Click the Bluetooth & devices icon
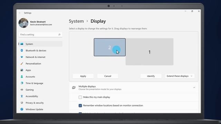 pos(22,51)
